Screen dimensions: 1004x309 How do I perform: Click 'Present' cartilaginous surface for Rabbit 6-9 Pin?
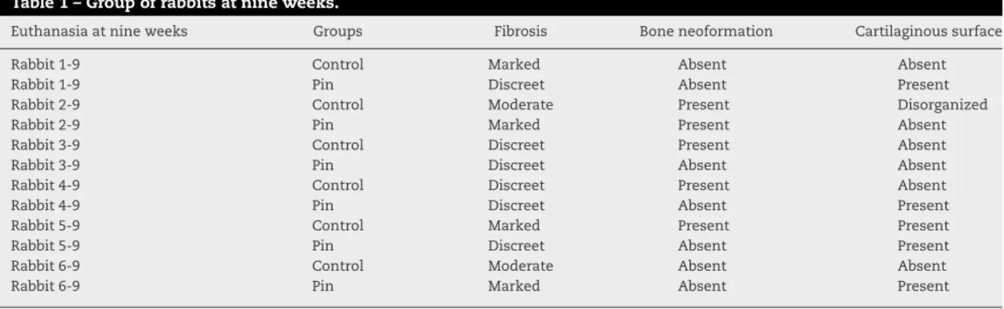tap(923, 286)
